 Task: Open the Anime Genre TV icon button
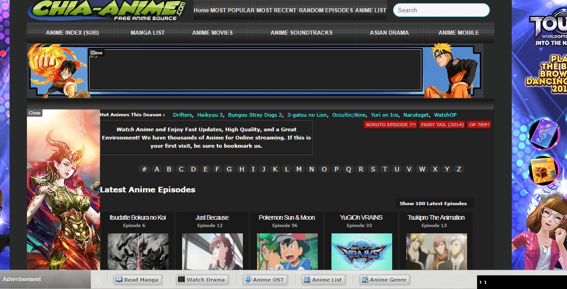pos(384,280)
